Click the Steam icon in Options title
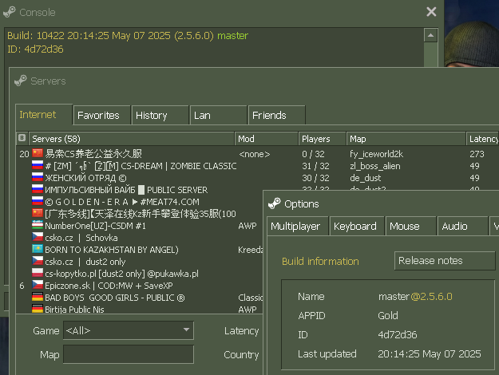The width and height of the screenshot is (499, 375). tap(275, 203)
